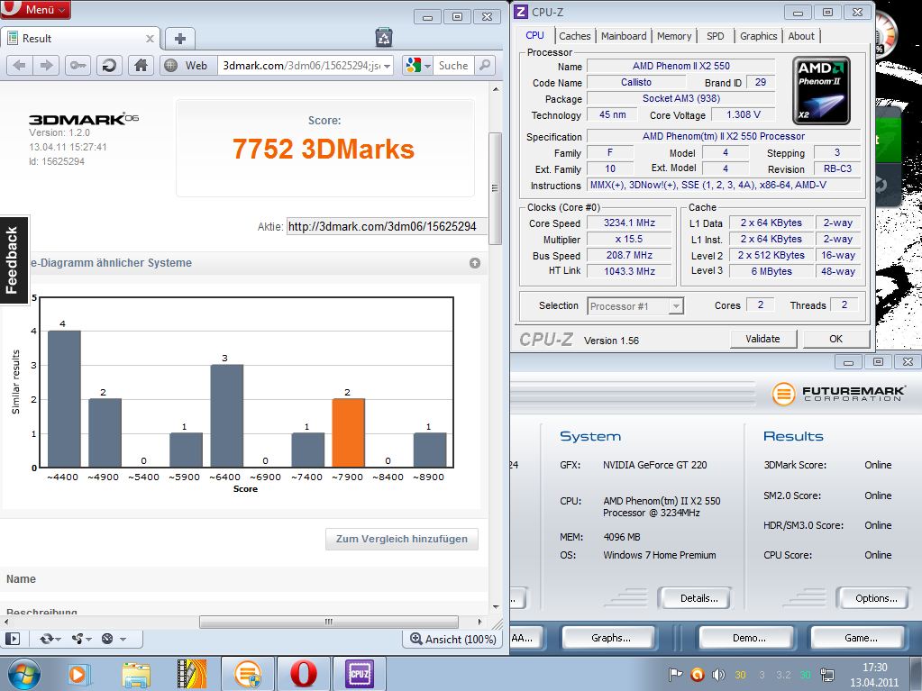Close the Result tab
The height and width of the screenshot is (691, 922).
[x=150, y=39]
